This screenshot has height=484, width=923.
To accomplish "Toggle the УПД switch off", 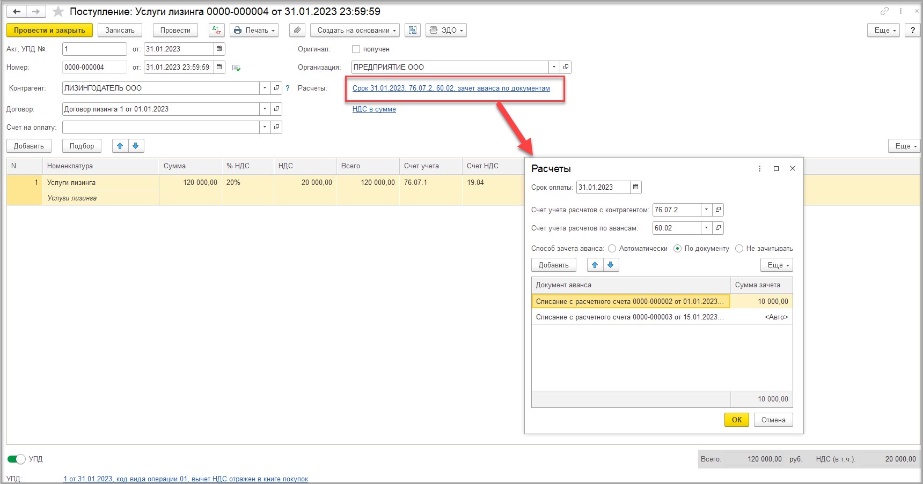I will (16, 459).
